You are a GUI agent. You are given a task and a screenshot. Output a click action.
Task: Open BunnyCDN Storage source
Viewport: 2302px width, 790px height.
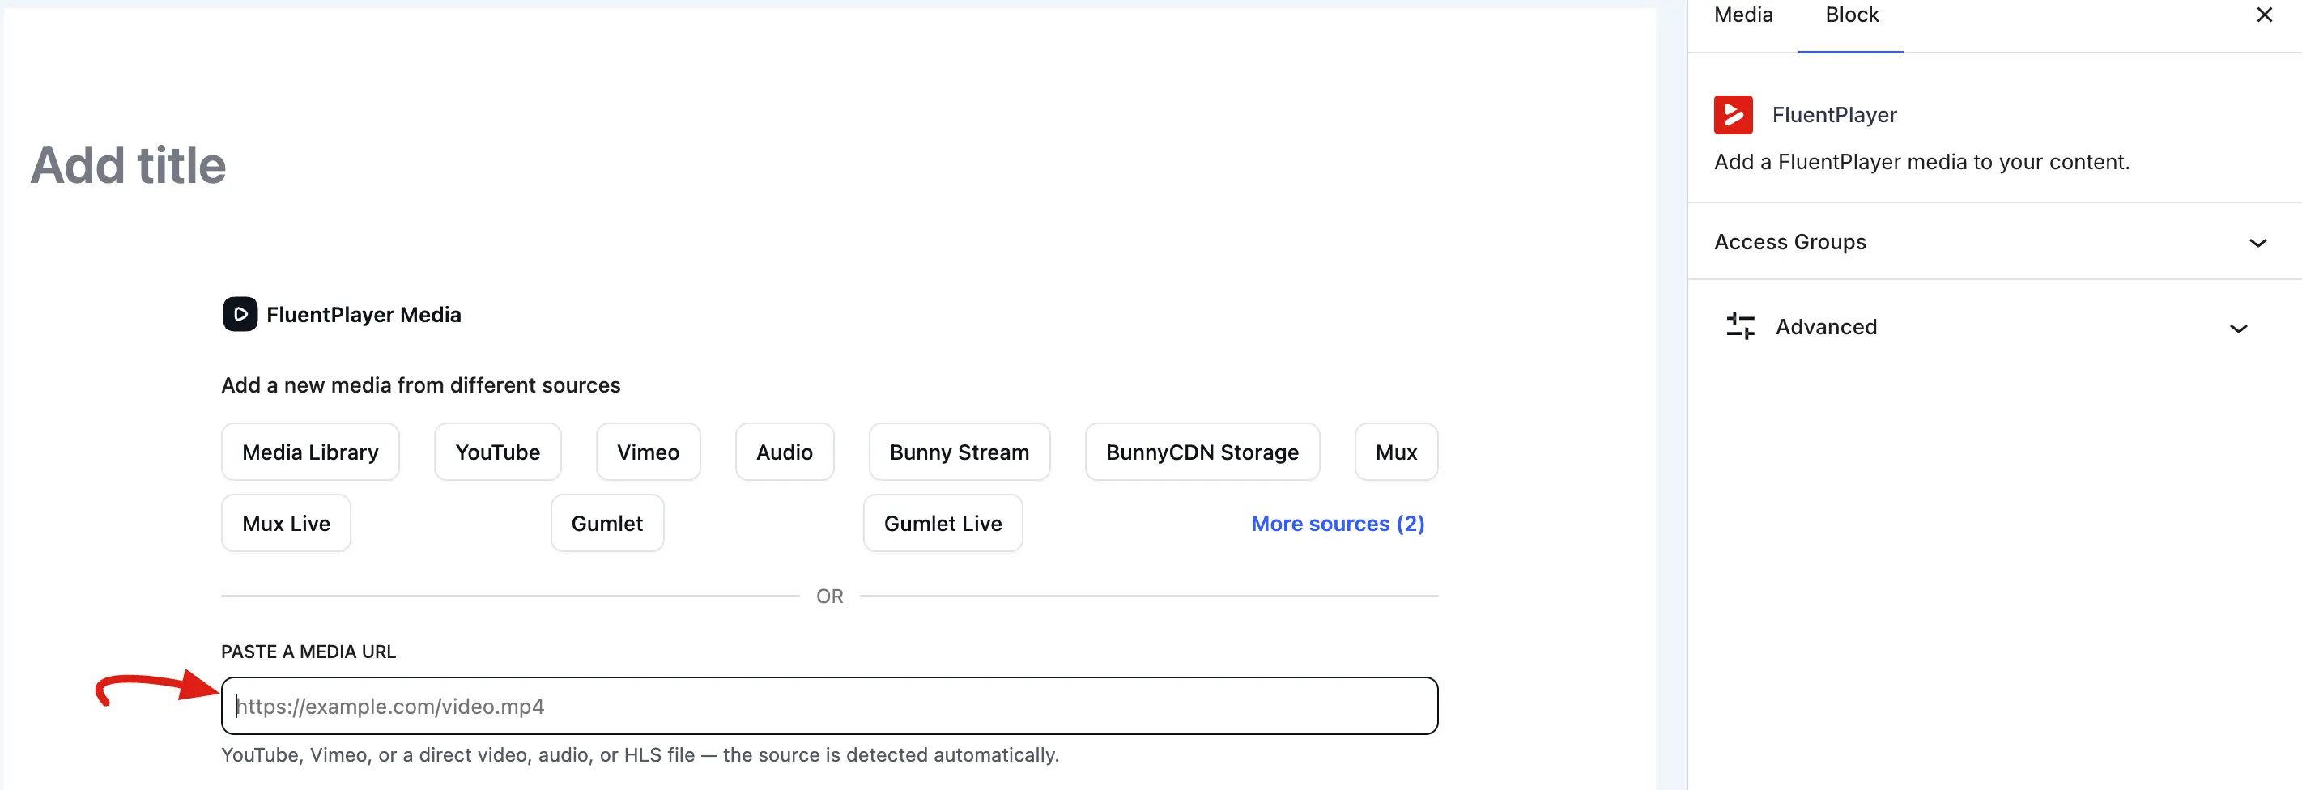pyautogui.click(x=1202, y=452)
